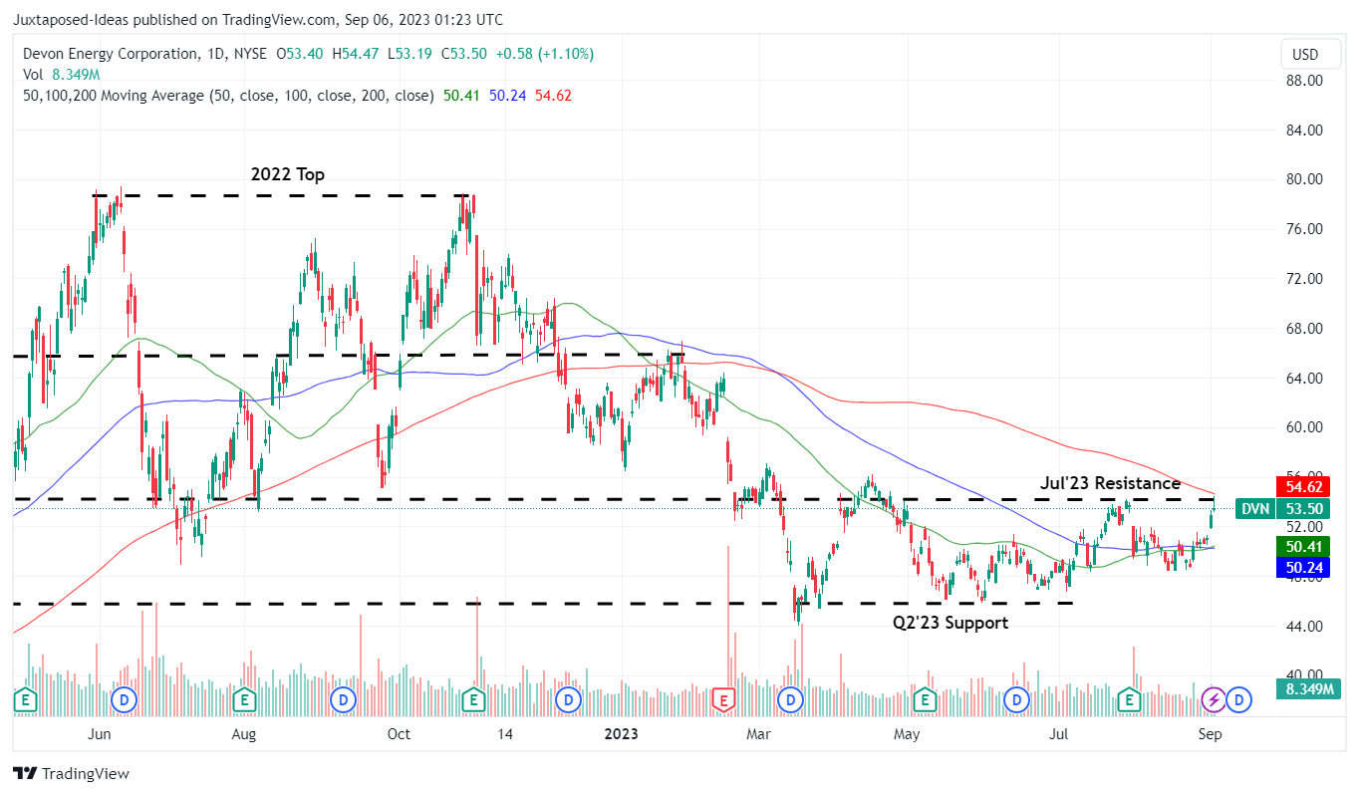This screenshot has height=795, width=1359.
Task: Click the red 54.62 price axis label
Action: click(1305, 487)
